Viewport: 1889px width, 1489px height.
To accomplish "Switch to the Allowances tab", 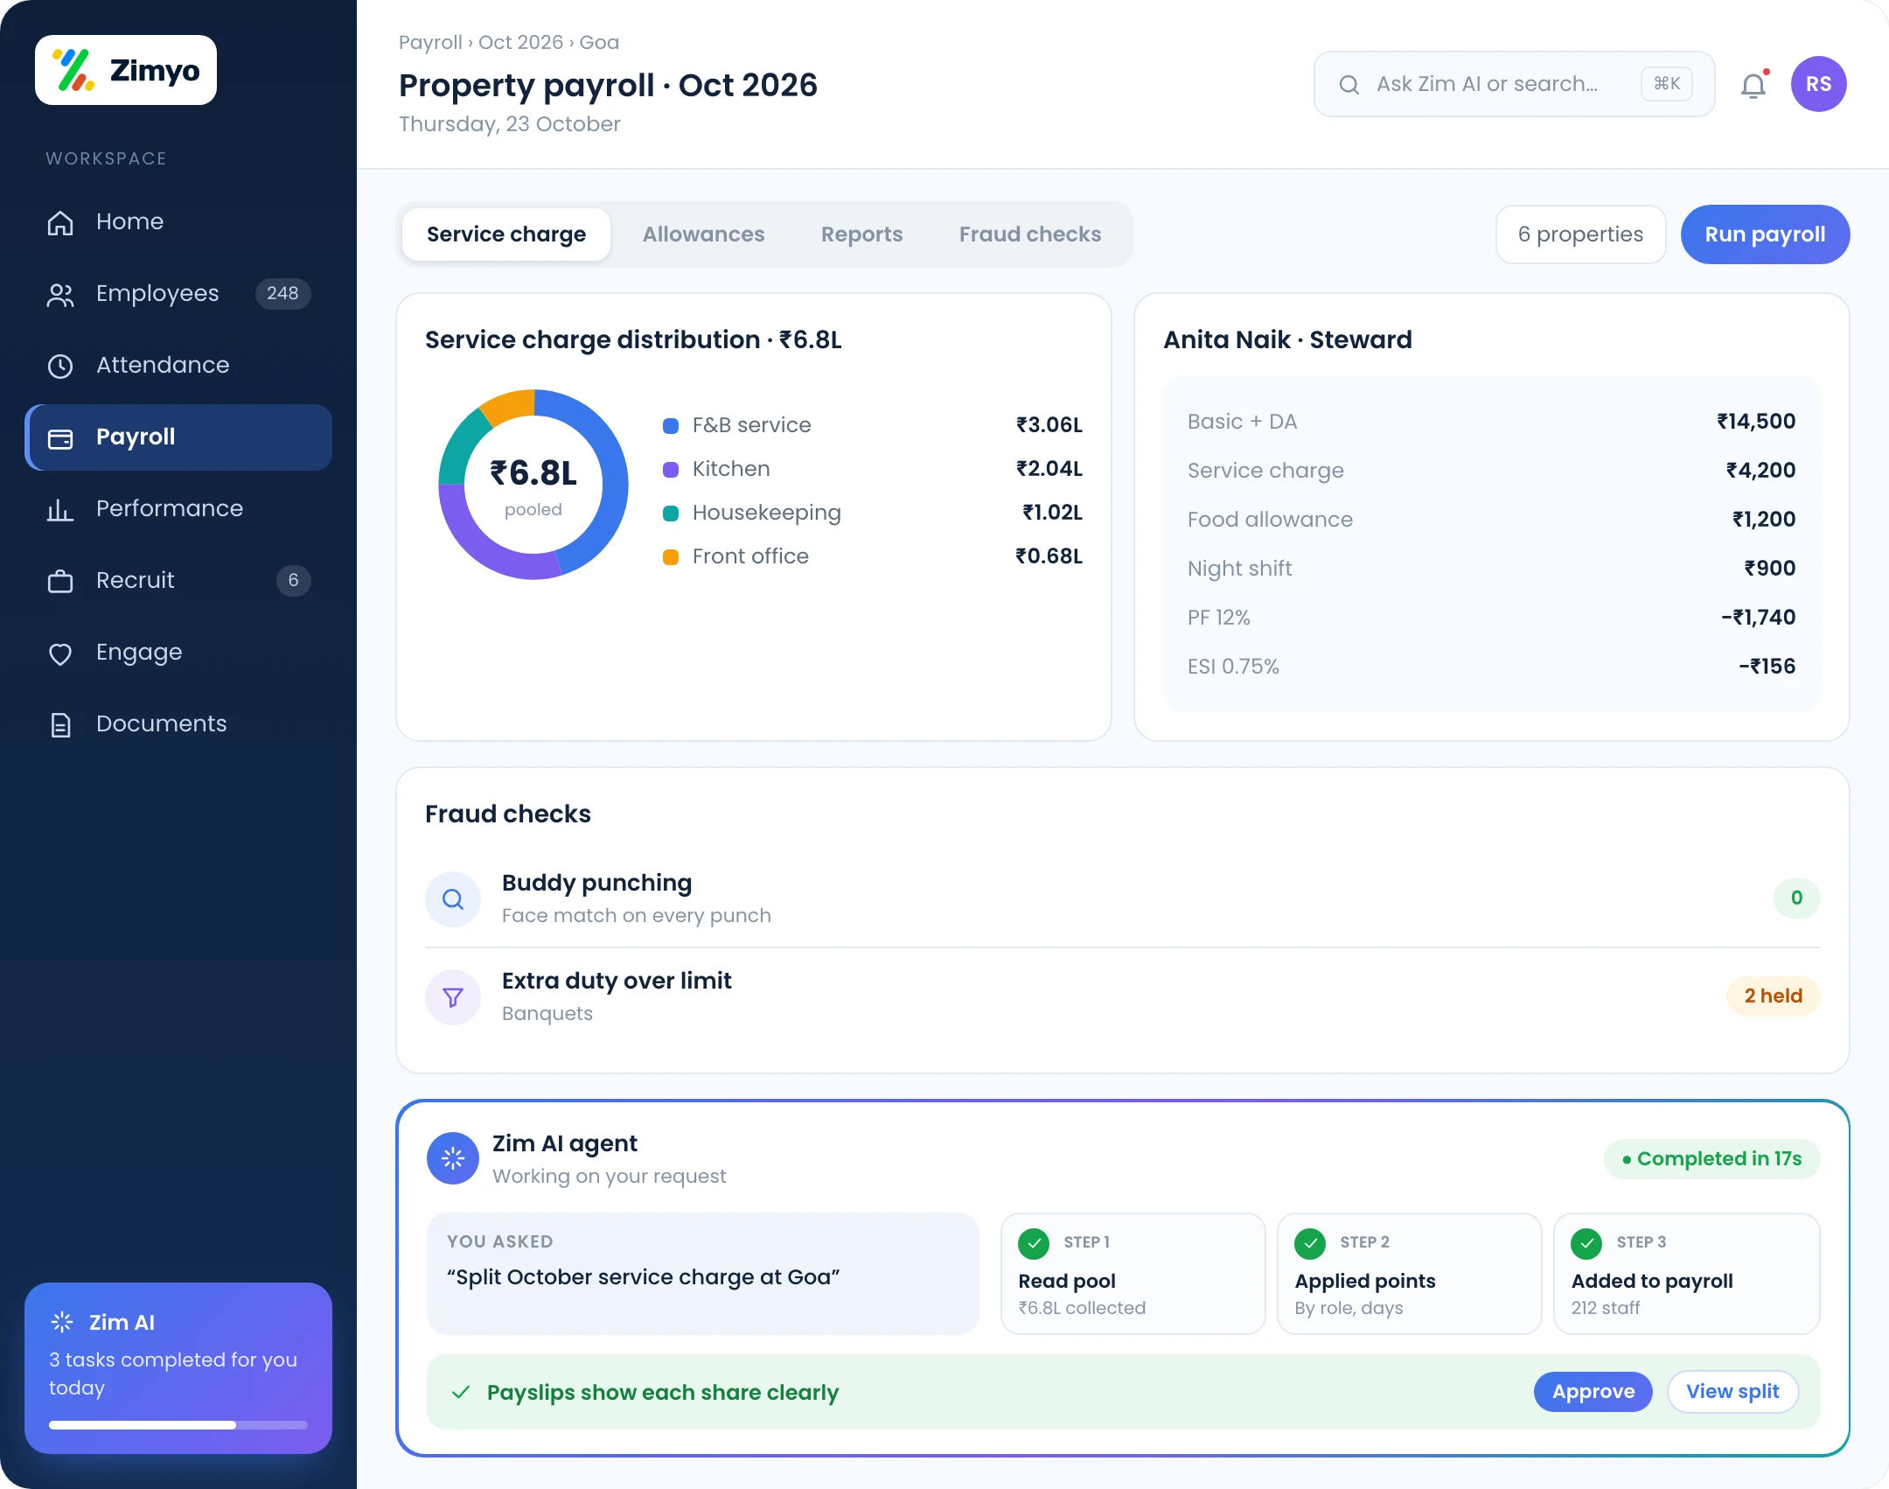I will click(703, 234).
